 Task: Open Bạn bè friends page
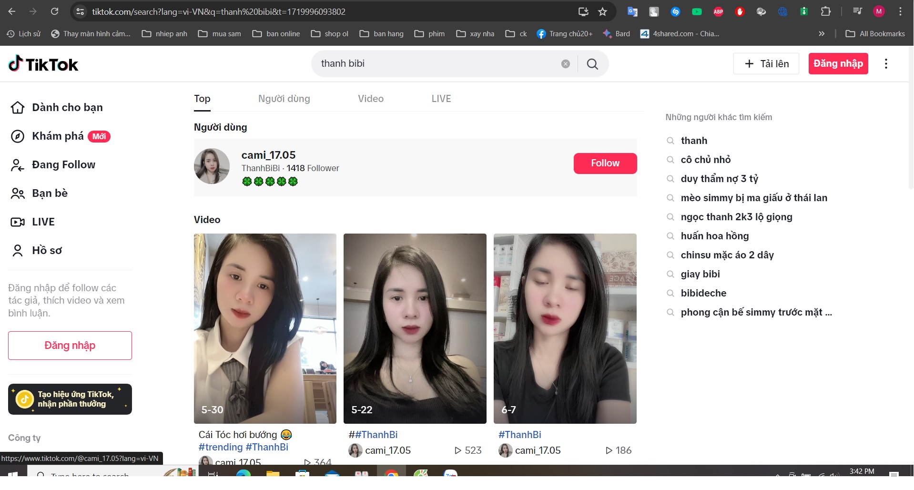pos(50,194)
